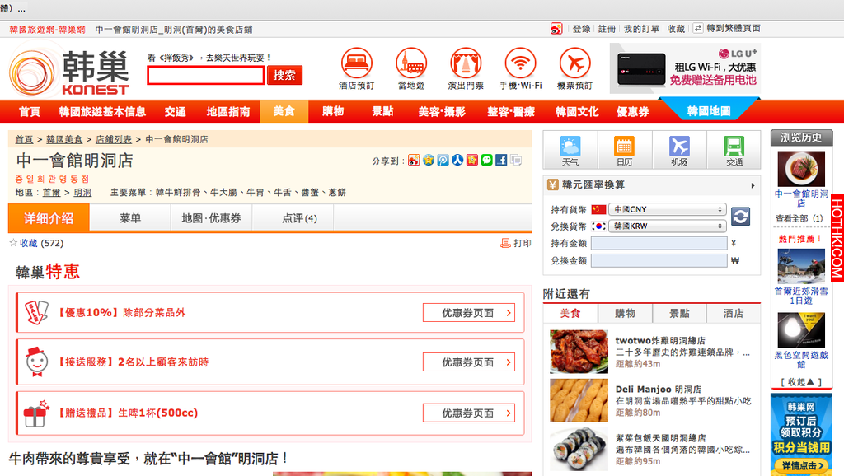The width and height of the screenshot is (844, 476).
Task: Open the 景點 navigation menu
Action: point(382,111)
